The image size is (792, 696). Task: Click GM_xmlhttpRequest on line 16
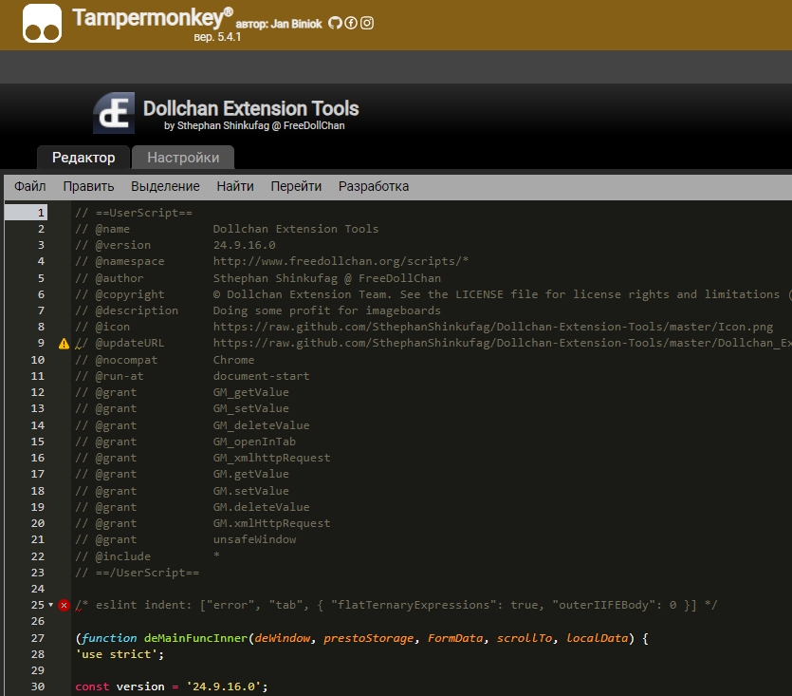pyautogui.click(x=271, y=458)
